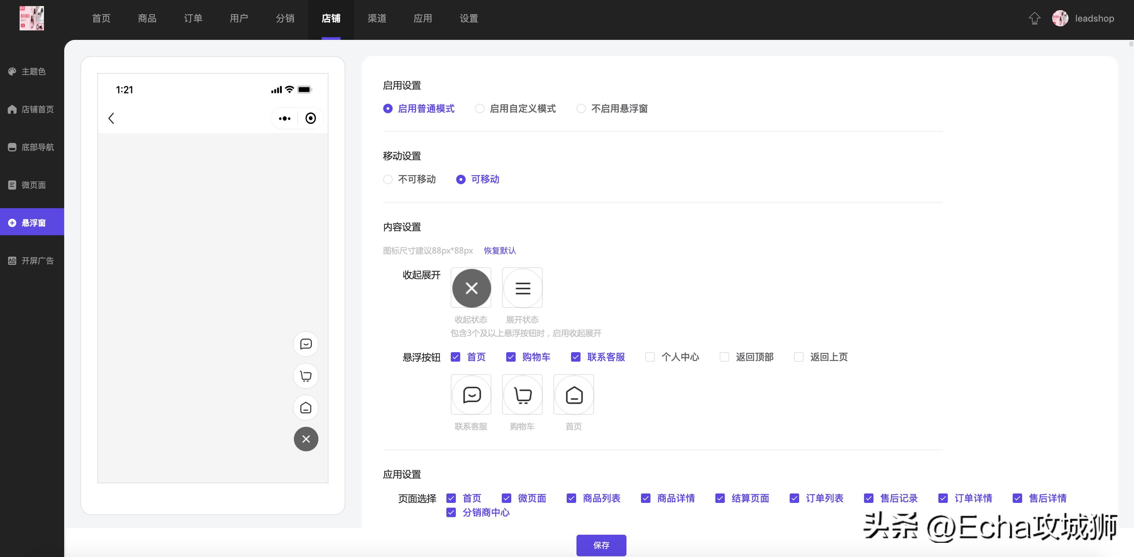This screenshot has width=1134, height=557.
Task: Choose 启用自定义模式 mode
Action: point(479,109)
